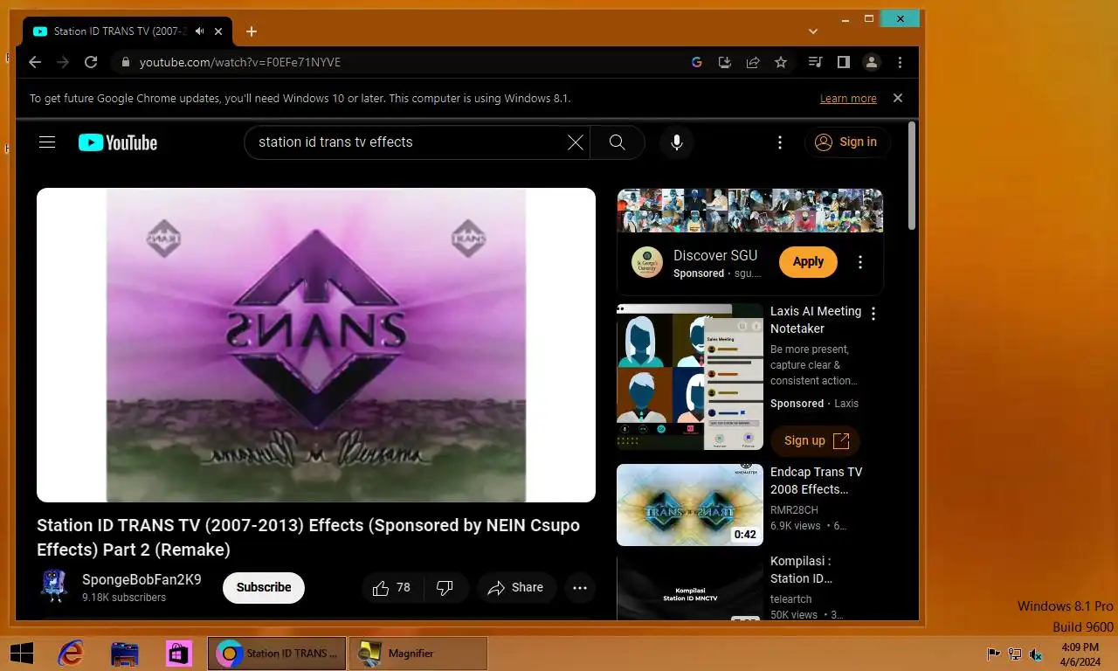
Task: Click Apply on the SGU ad
Action: pyautogui.click(x=808, y=262)
